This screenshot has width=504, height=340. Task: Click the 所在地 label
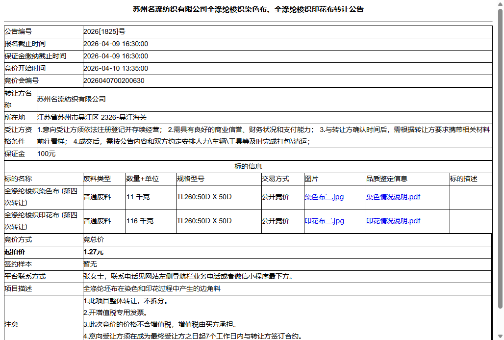point(15,117)
